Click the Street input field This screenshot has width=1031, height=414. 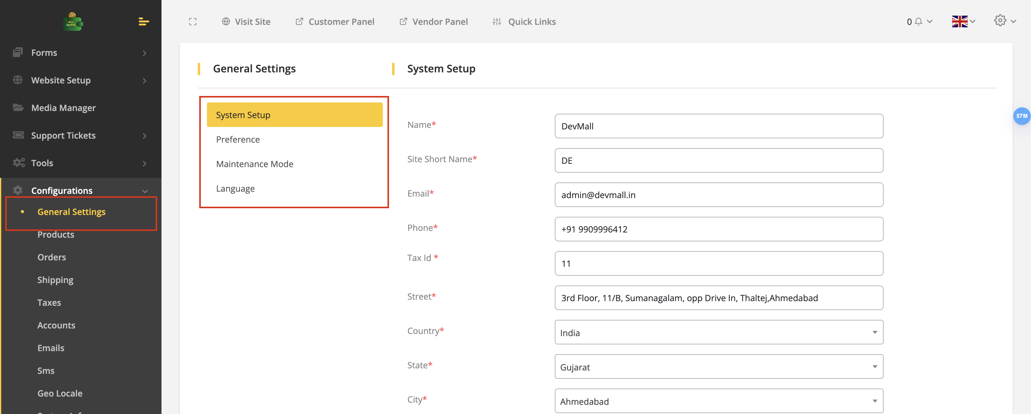click(x=718, y=298)
